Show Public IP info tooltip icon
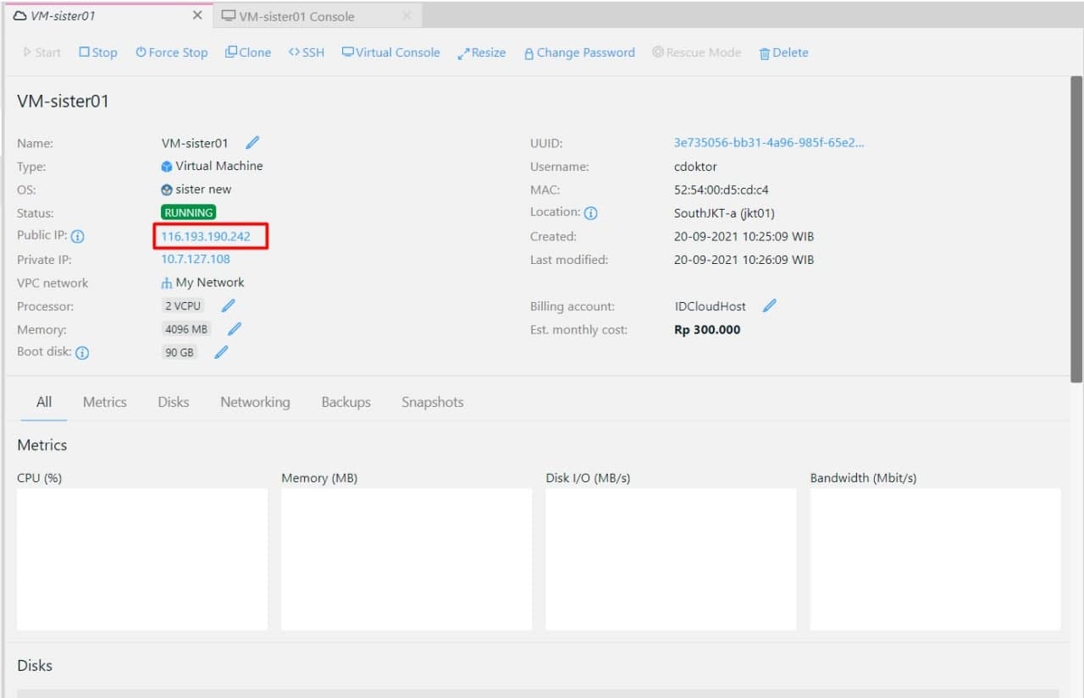 tap(77, 237)
